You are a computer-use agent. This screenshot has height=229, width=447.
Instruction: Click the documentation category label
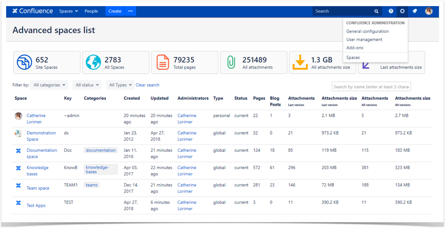coord(101,150)
